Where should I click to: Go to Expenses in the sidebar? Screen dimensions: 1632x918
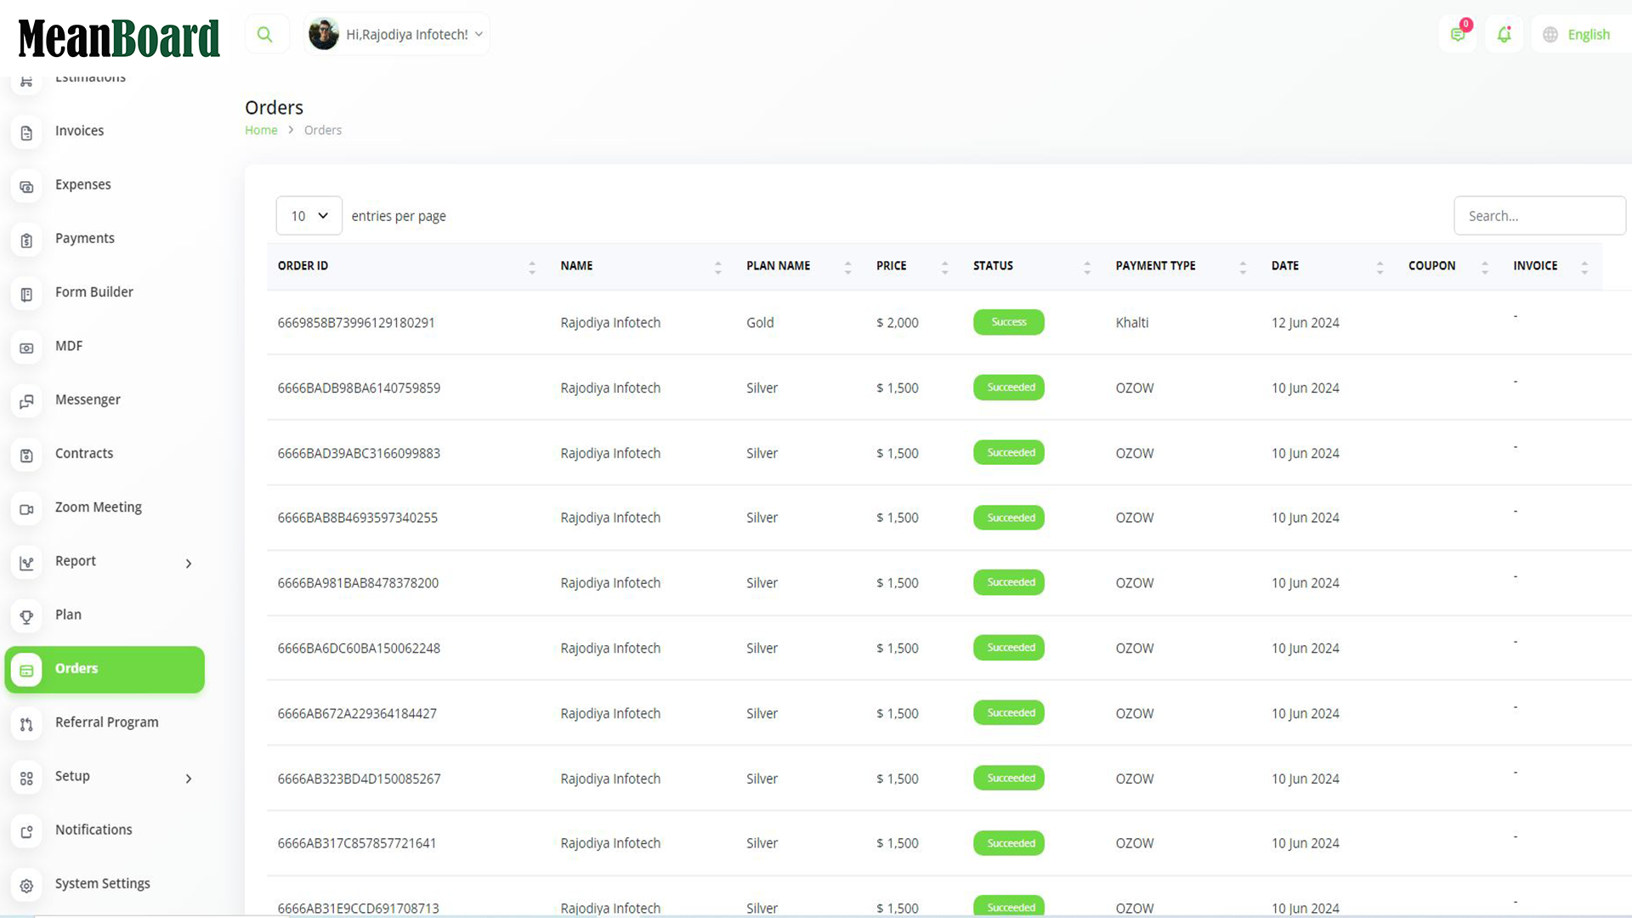coord(82,184)
